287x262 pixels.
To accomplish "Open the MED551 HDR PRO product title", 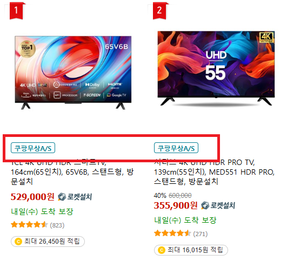I will [214, 172].
